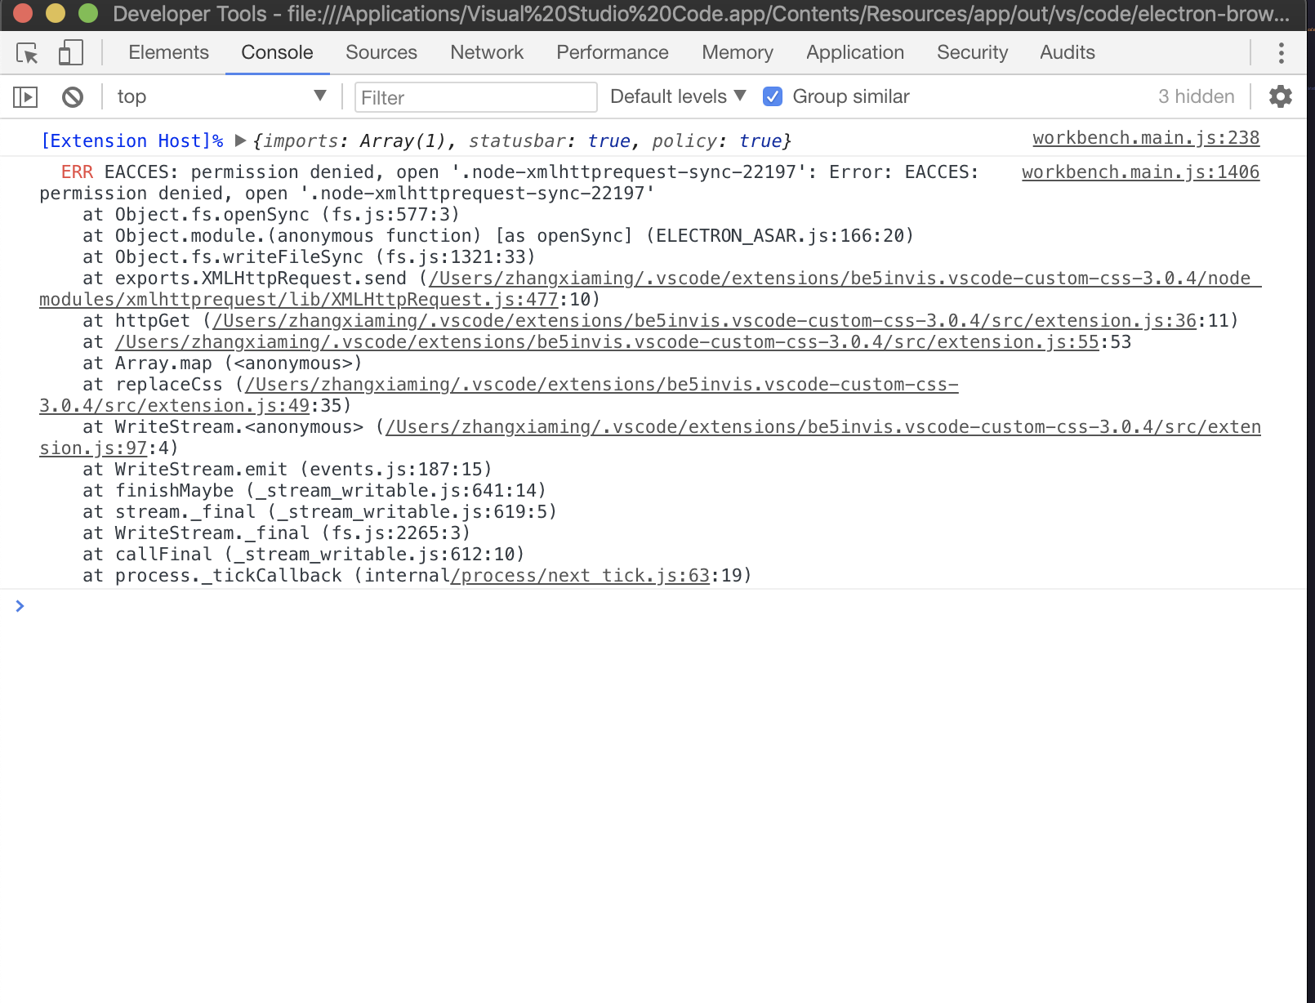1315x1003 pixels.
Task: Uncheck the Group similar checkbox
Action: (772, 96)
